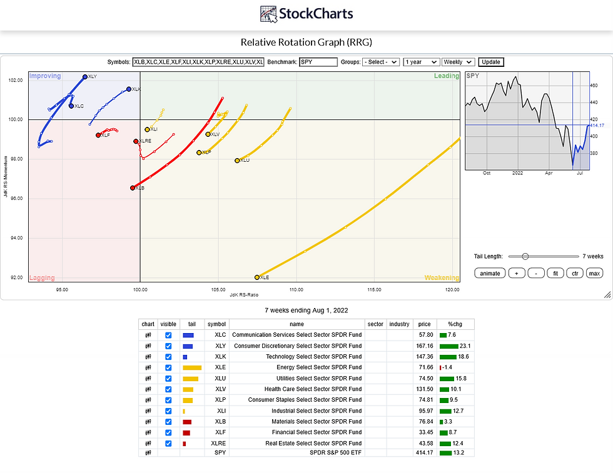Click the XLY point on graph

tap(85, 77)
